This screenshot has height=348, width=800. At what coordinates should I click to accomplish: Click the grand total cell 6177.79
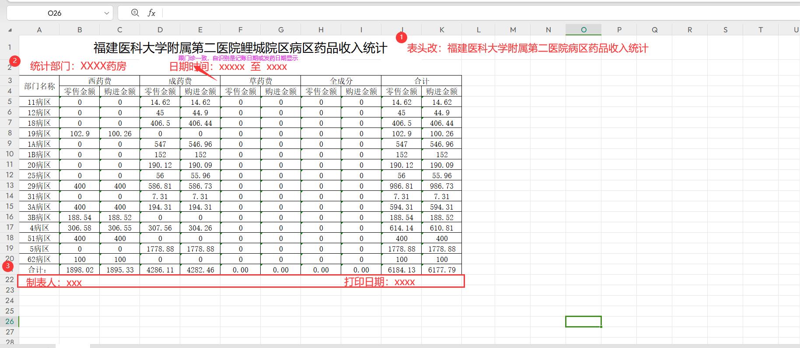442,270
